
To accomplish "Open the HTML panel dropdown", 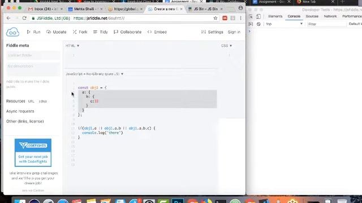I will [x=72, y=46].
